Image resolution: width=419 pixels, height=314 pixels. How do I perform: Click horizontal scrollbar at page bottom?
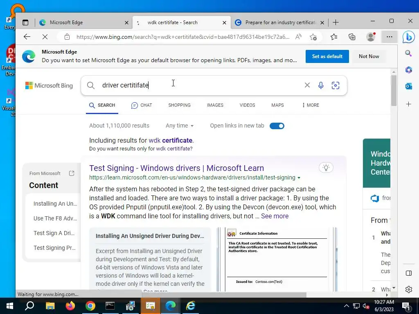click(x=224, y=295)
